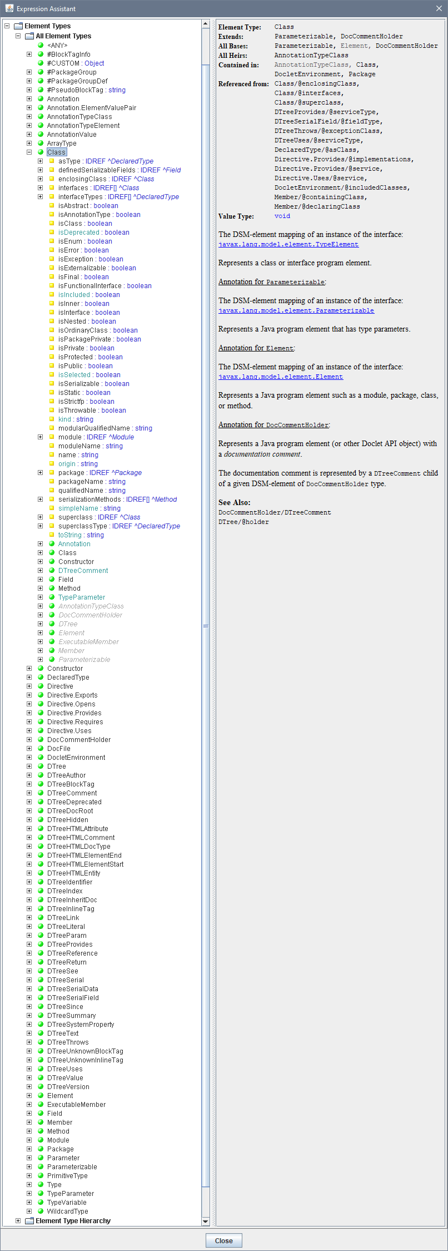Click the green icon next to ArrayType
Viewport: 448px width, 1251px height.
[x=41, y=144]
